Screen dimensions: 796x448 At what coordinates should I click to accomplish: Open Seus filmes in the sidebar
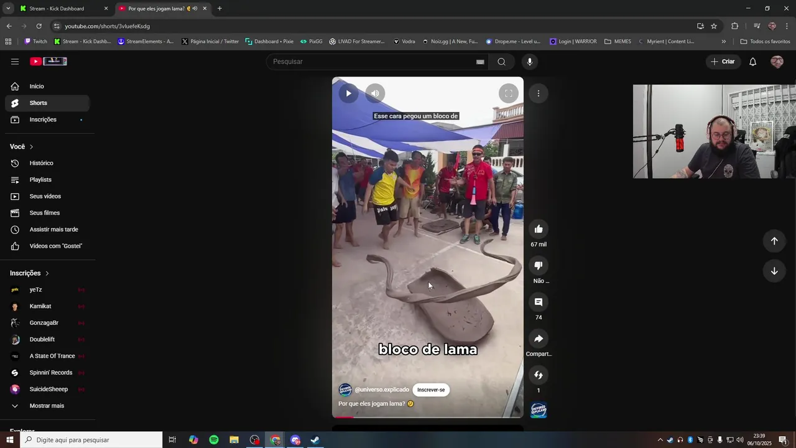pyautogui.click(x=47, y=213)
